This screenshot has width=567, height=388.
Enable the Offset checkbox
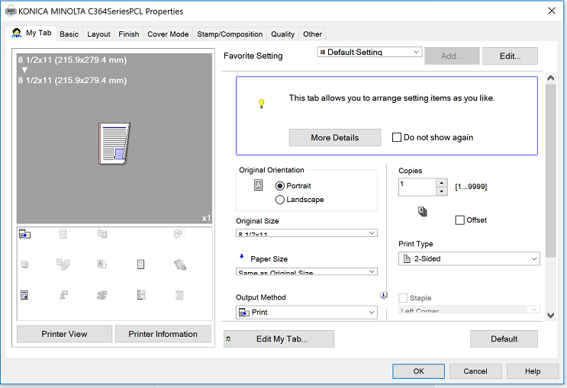[459, 220]
